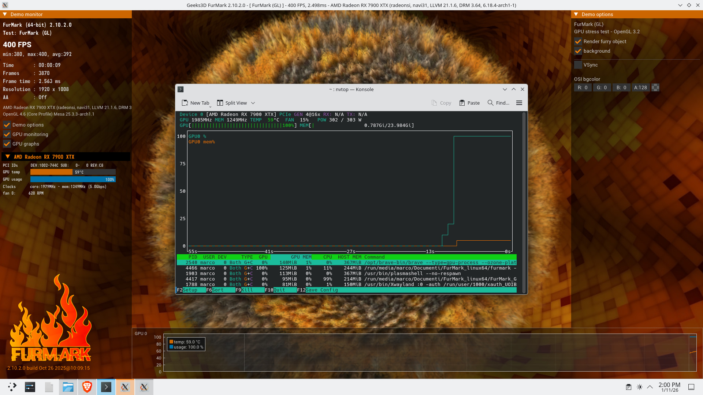Click the OSI bgcolor checkerboard swatch
Viewport: 703px width, 395px height.
(655, 87)
